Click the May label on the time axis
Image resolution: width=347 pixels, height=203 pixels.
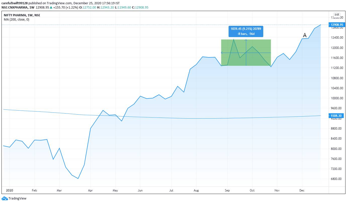(115, 190)
